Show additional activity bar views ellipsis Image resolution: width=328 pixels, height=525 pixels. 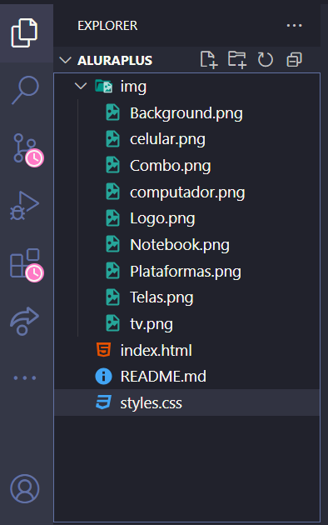point(25,378)
